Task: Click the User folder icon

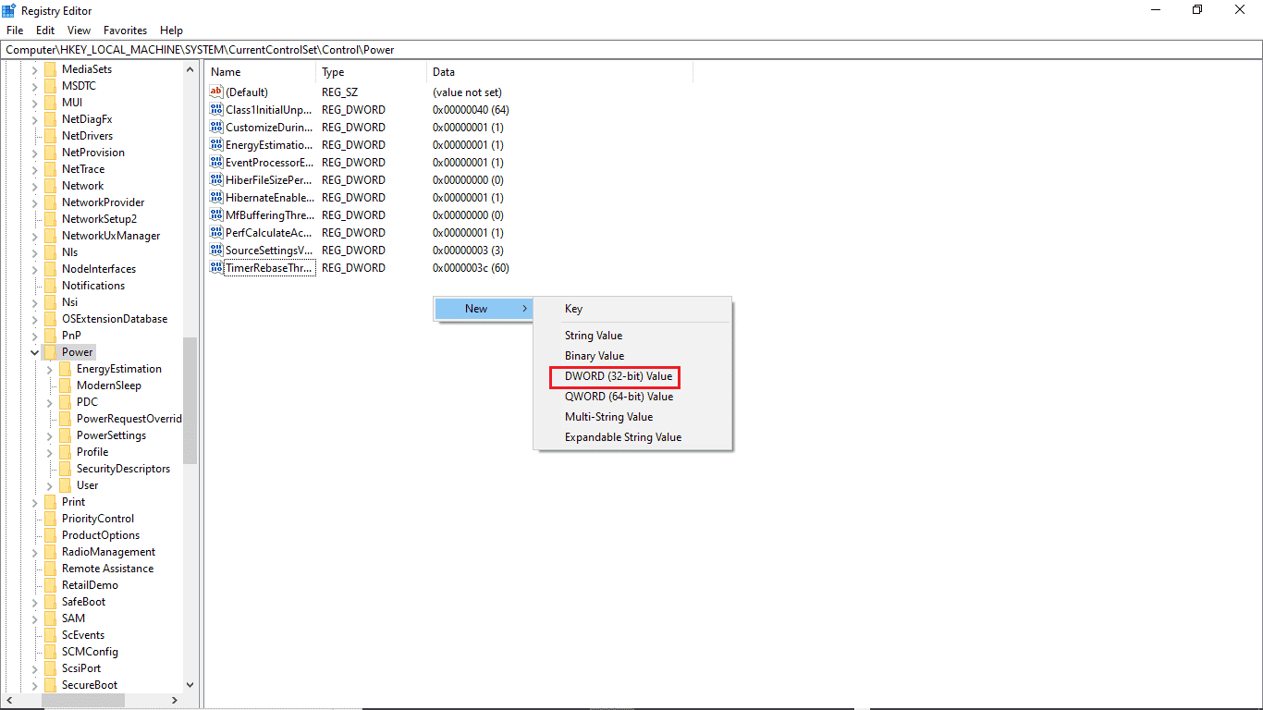Action: point(65,485)
